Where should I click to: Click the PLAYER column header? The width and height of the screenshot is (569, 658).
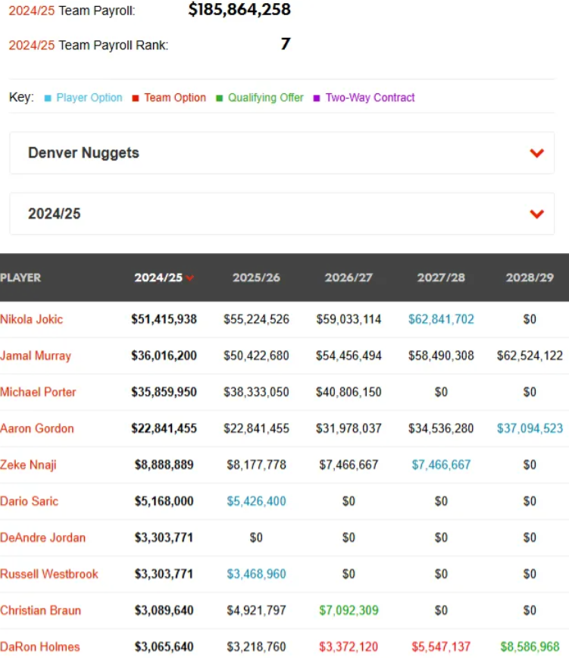pyautogui.click(x=20, y=277)
